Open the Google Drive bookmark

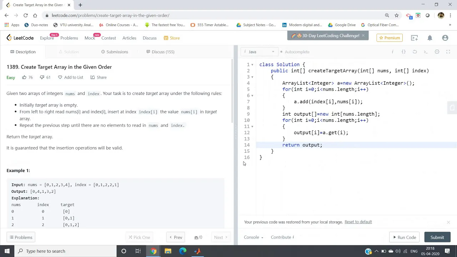click(x=342, y=25)
